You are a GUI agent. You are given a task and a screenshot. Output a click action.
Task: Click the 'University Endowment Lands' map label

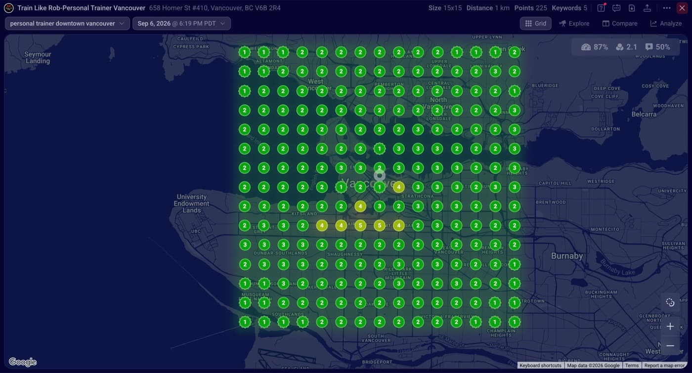pos(192,204)
